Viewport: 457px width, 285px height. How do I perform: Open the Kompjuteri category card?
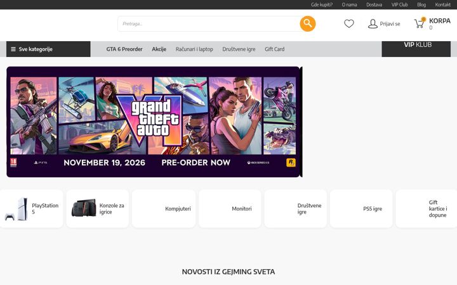tap(164, 209)
